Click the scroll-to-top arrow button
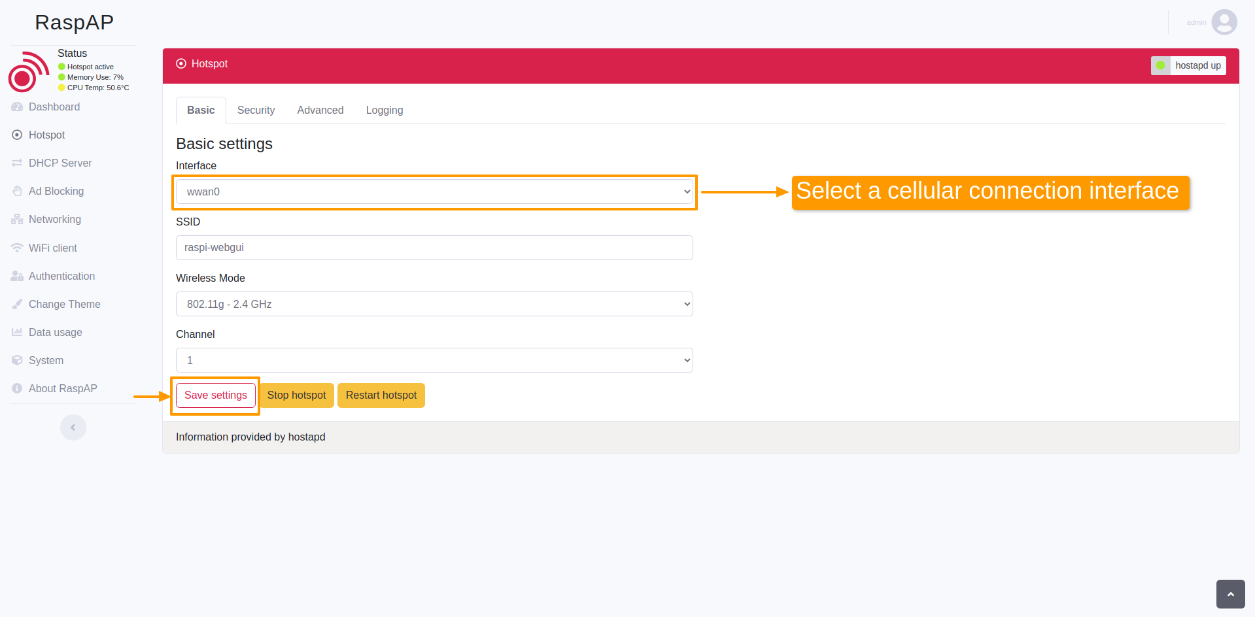This screenshot has height=617, width=1255. pyautogui.click(x=1231, y=594)
